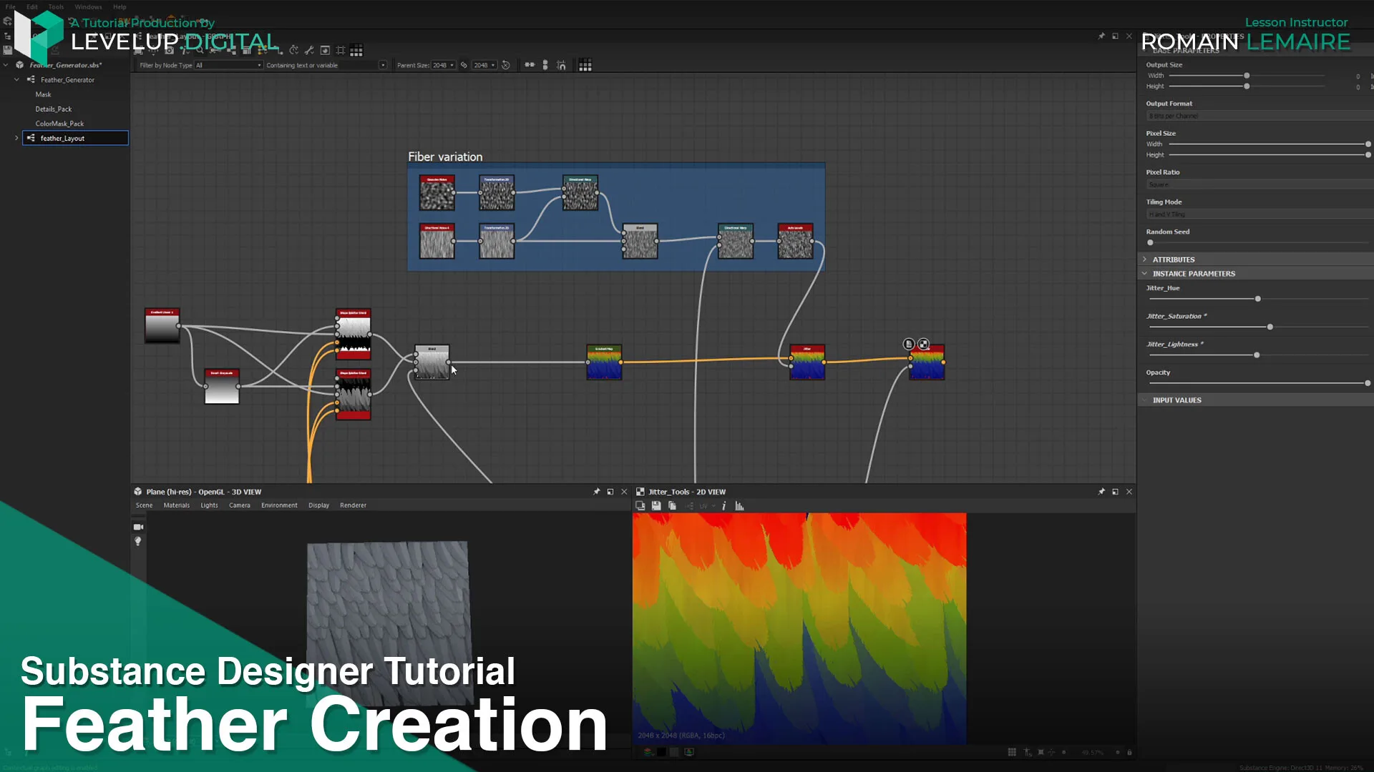Viewport: 1374px width, 772px height.
Task: Click copy to clipboard icon in 2D view
Action: (x=672, y=506)
